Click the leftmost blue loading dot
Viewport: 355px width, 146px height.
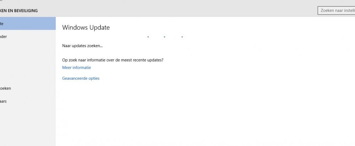[148, 36]
